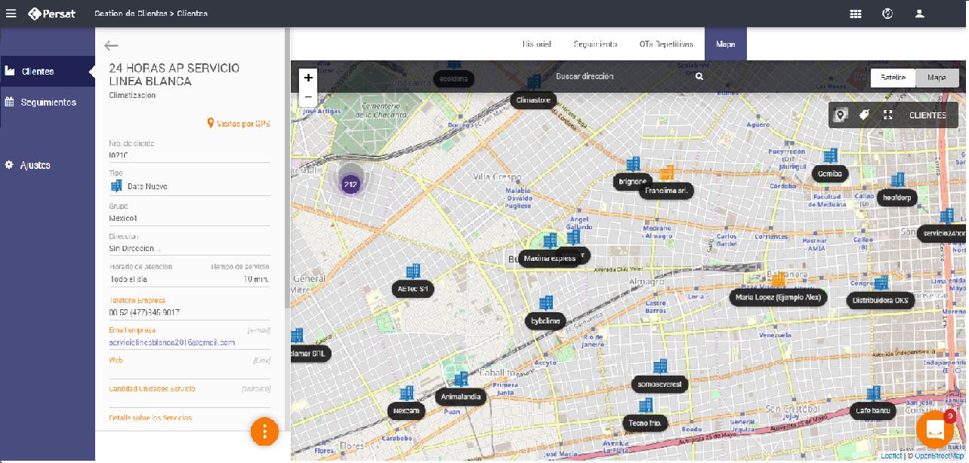This screenshot has height=463, width=969.
Task: Open the GPS location icon in CLIENTES toolbar
Action: click(x=841, y=115)
